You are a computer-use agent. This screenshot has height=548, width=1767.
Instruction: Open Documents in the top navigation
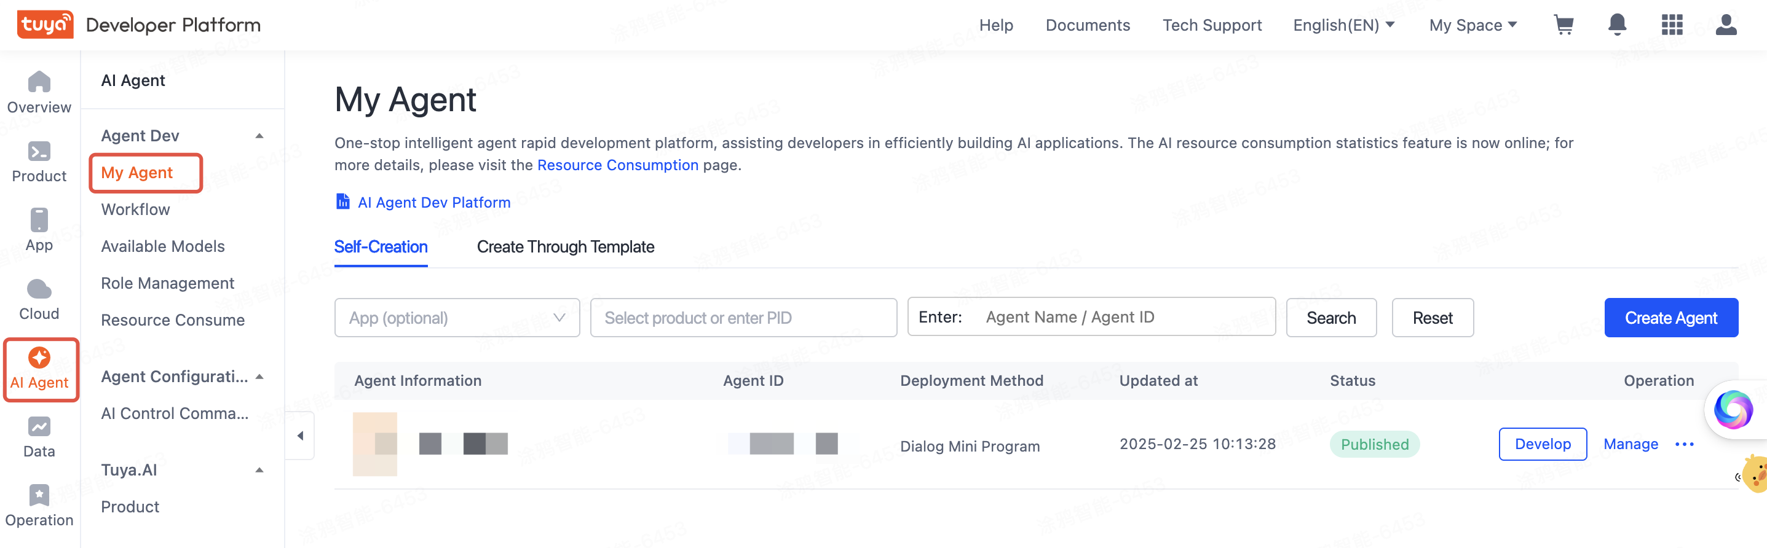(x=1087, y=25)
